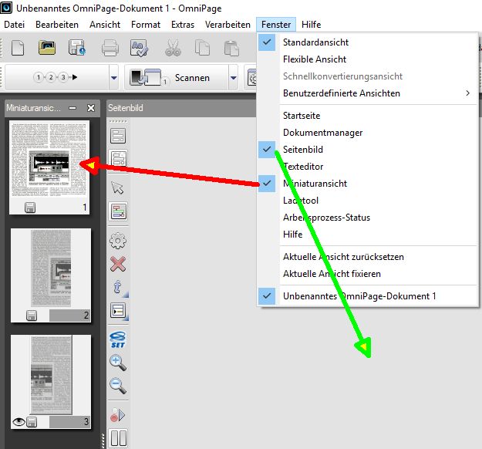Screen dimensions: 482x449
Task: Click the form zone tool icon
Action: pyautogui.click(x=118, y=311)
